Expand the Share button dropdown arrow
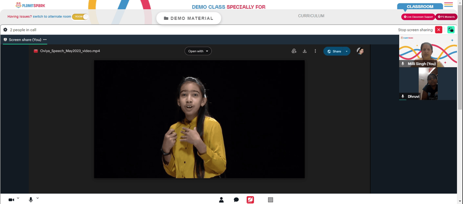463x204 pixels. [x=347, y=51]
